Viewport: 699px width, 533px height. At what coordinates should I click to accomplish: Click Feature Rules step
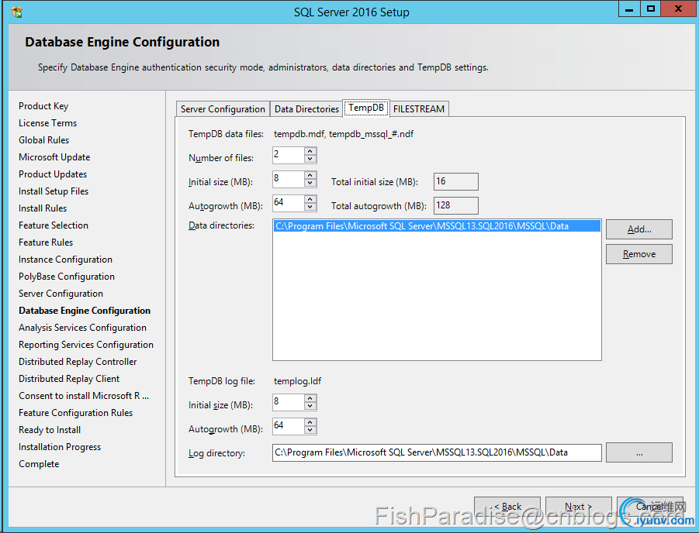click(x=46, y=242)
